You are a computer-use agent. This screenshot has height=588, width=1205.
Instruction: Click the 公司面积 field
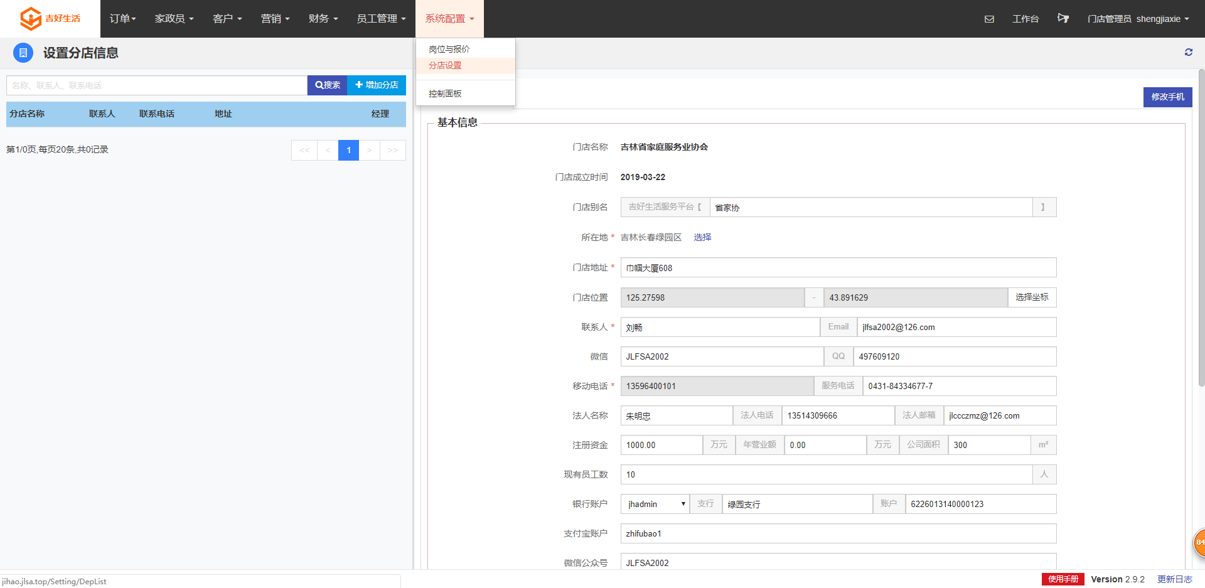[990, 445]
